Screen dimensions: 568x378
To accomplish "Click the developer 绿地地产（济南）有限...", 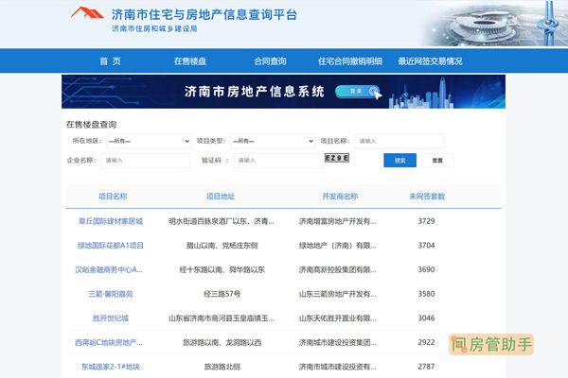I will (337, 246).
